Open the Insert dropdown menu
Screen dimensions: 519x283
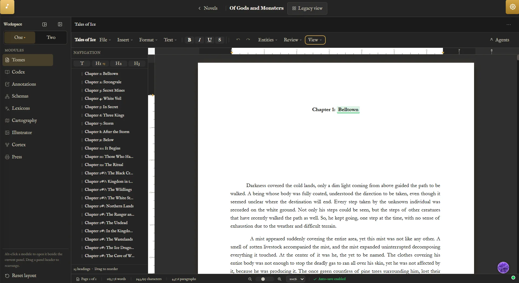(x=125, y=40)
